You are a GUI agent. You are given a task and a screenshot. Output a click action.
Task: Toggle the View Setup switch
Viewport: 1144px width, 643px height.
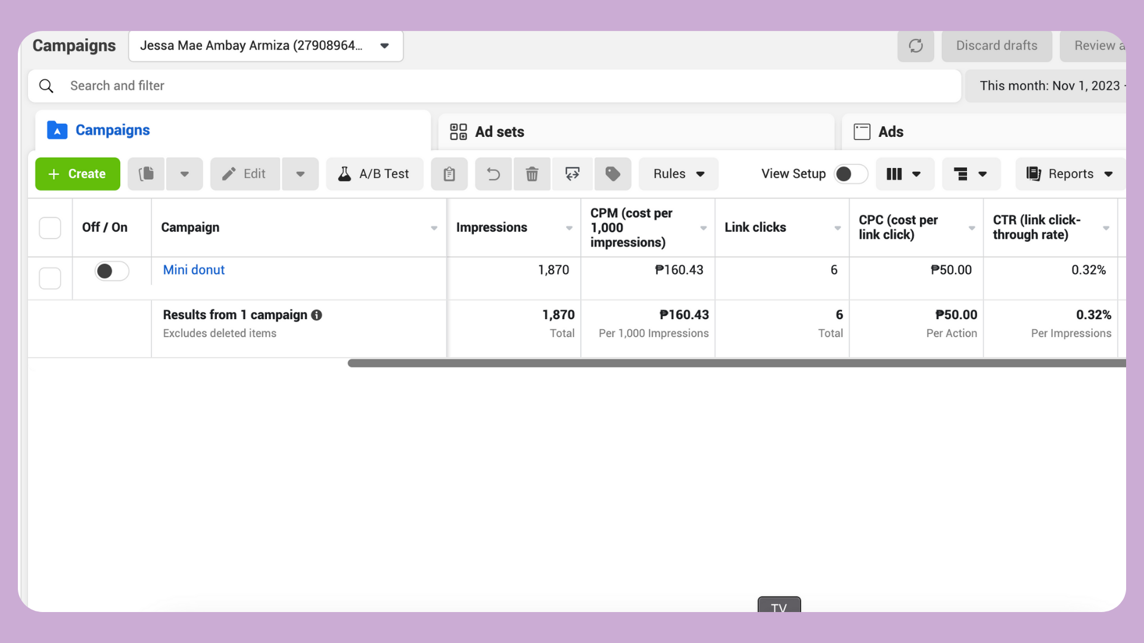coord(850,174)
